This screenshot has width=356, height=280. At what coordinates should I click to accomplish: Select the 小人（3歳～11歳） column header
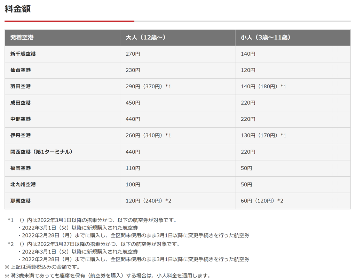[x=266, y=38]
